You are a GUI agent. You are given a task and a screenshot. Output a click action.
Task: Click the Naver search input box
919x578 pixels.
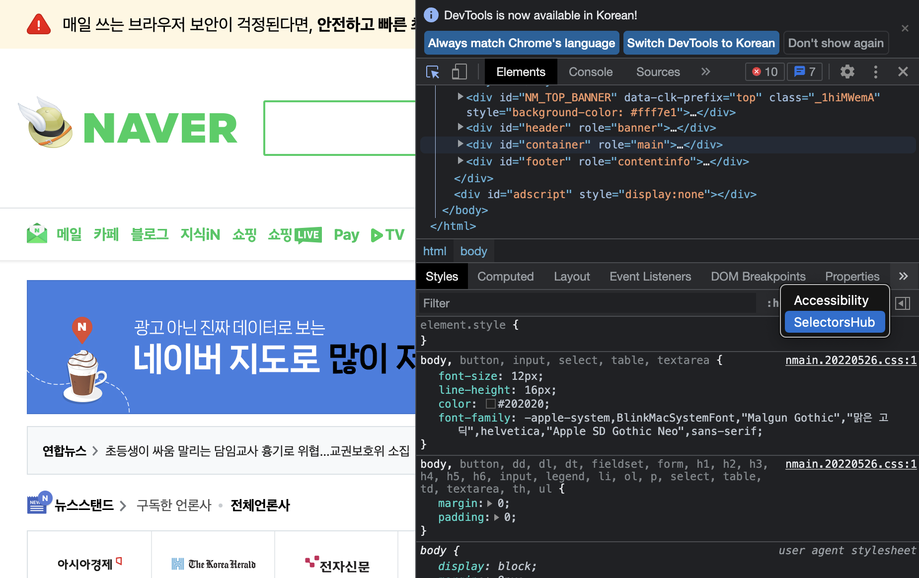click(340, 128)
